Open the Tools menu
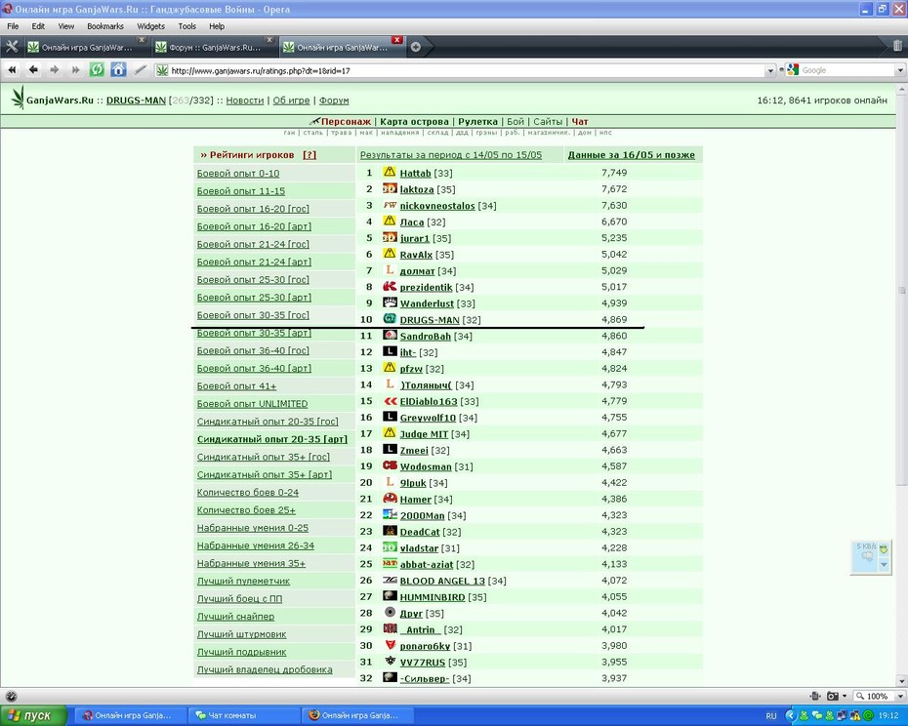Screen dimensions: 908x726 click(x=187, y=26)
